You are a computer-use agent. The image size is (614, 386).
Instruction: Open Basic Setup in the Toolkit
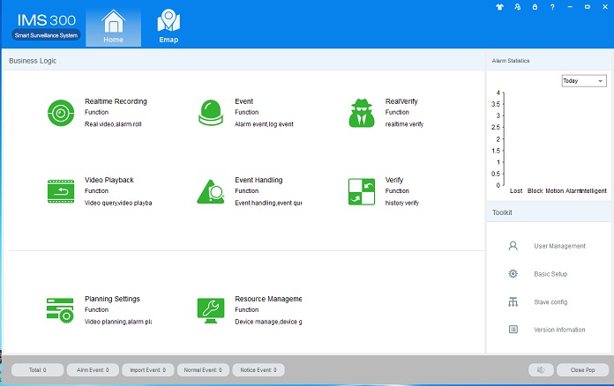(x=550, y=274)
